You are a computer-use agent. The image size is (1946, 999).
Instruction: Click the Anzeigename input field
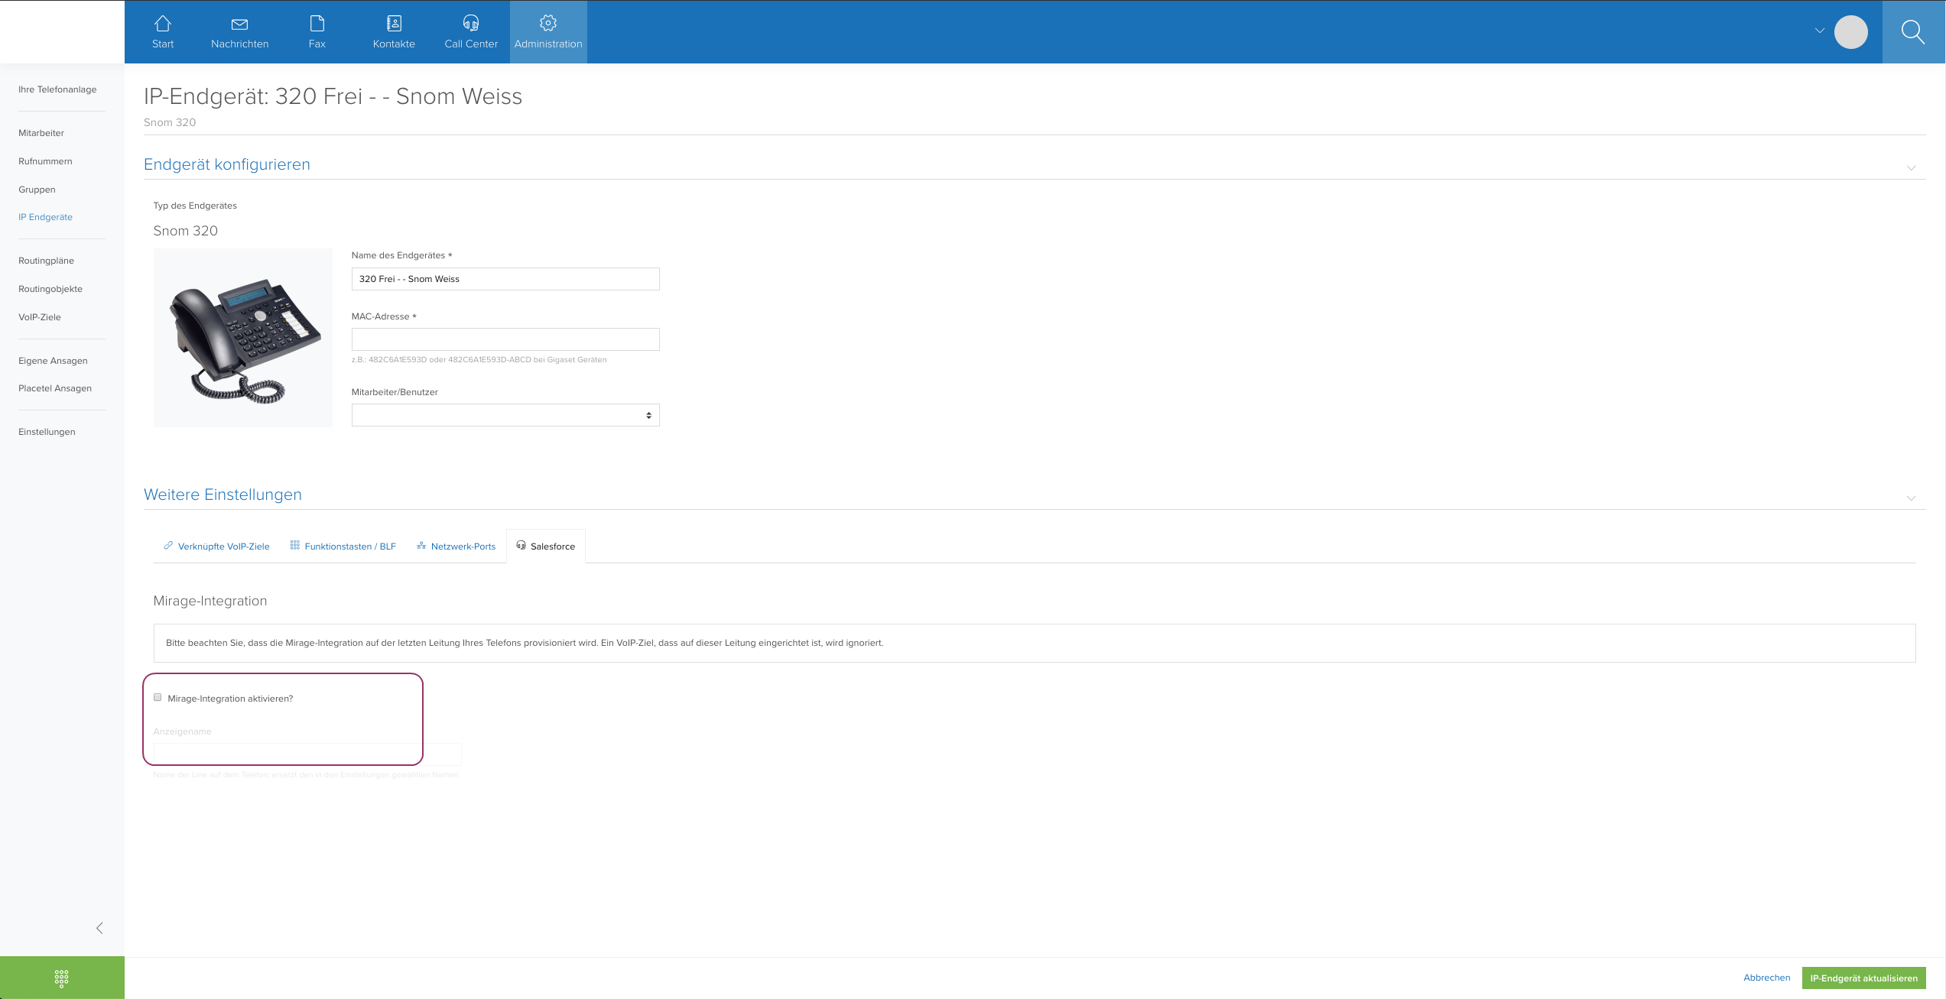click(x=307, y=754)
